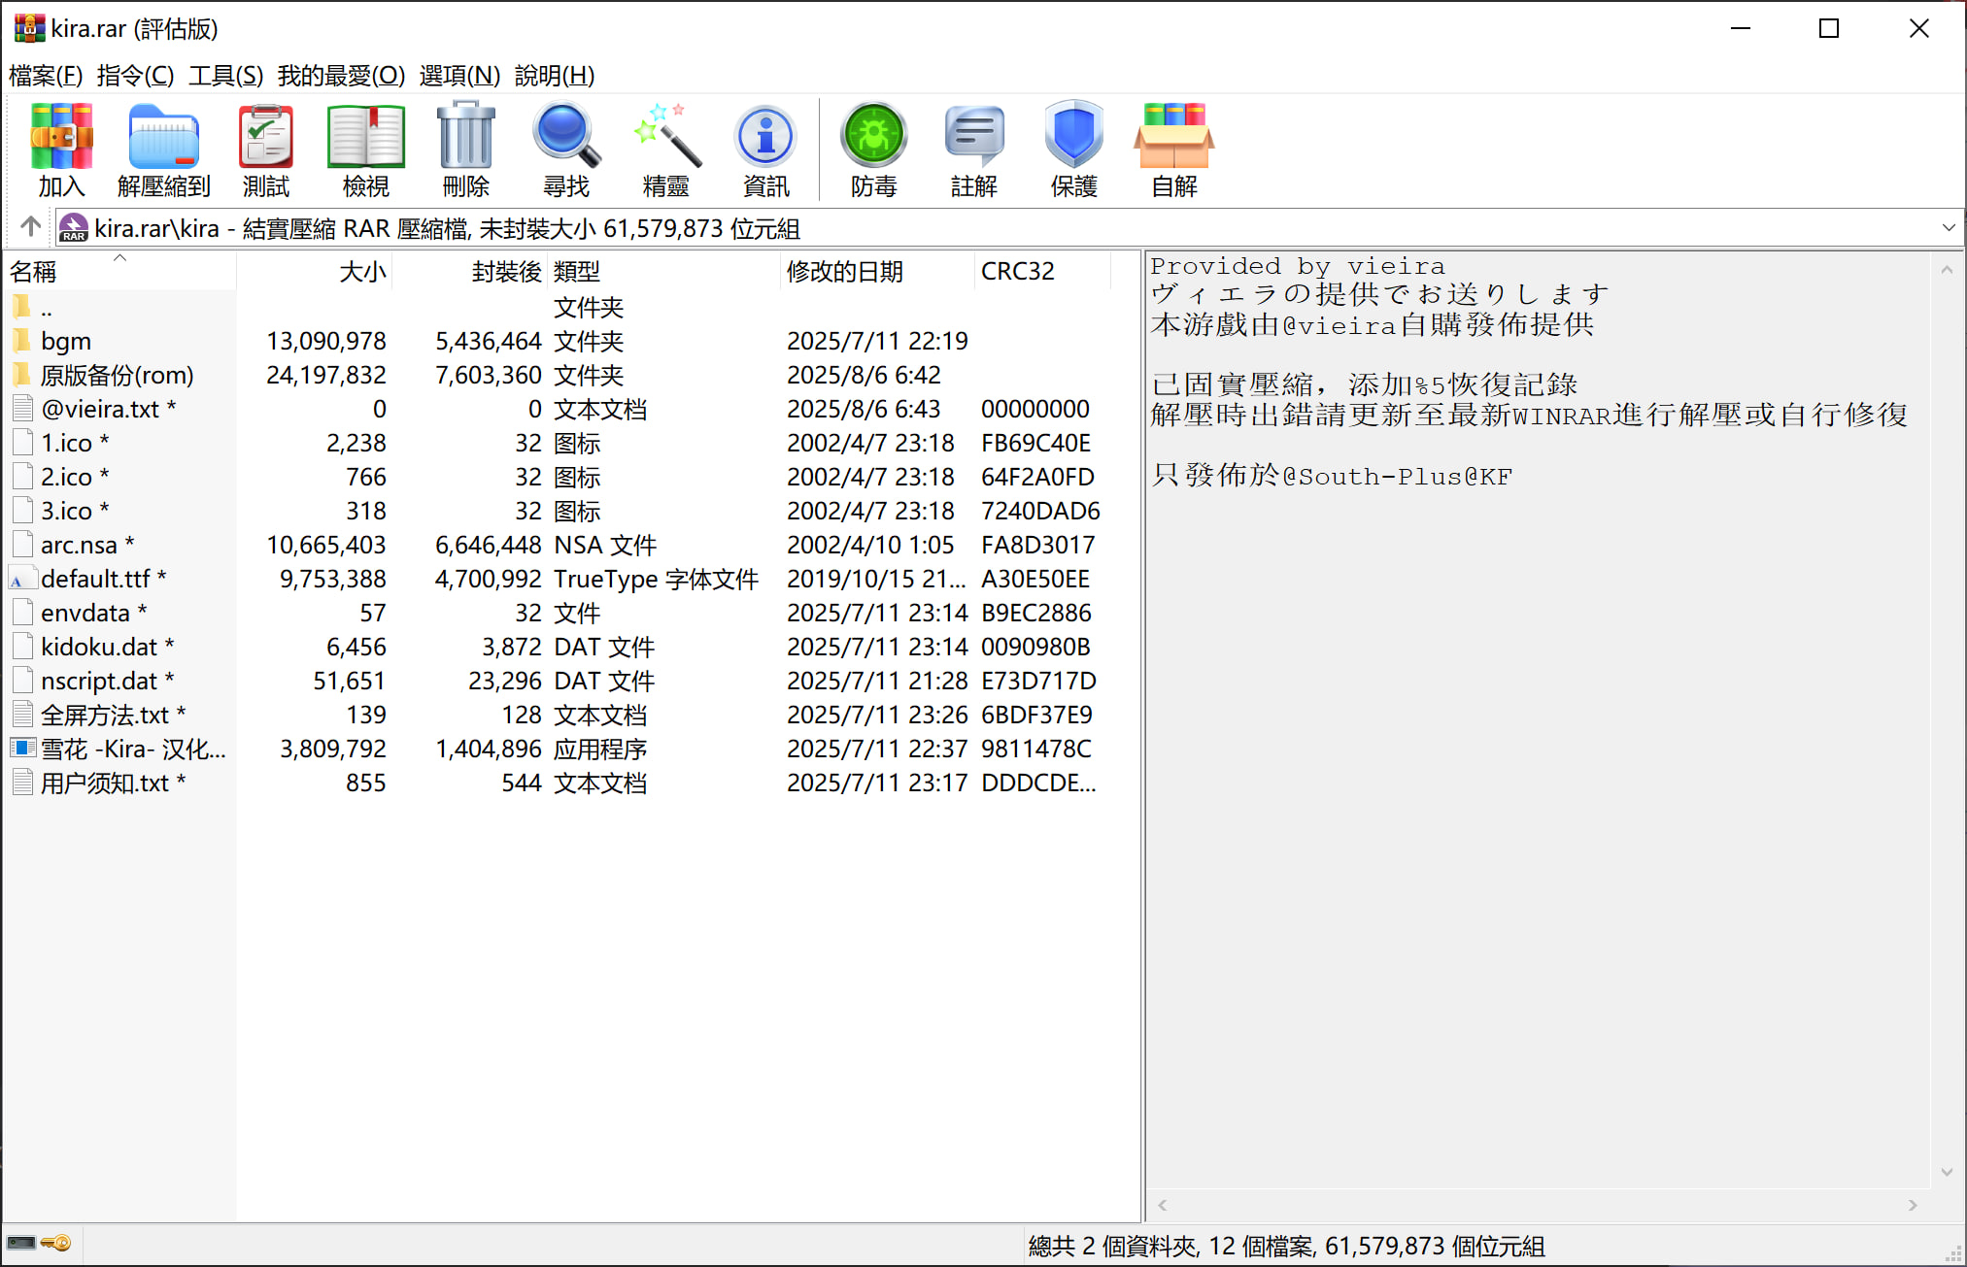Launch the Wizard (精靈) wand icon
The image size is (1967, 1267).
point(666,149)
